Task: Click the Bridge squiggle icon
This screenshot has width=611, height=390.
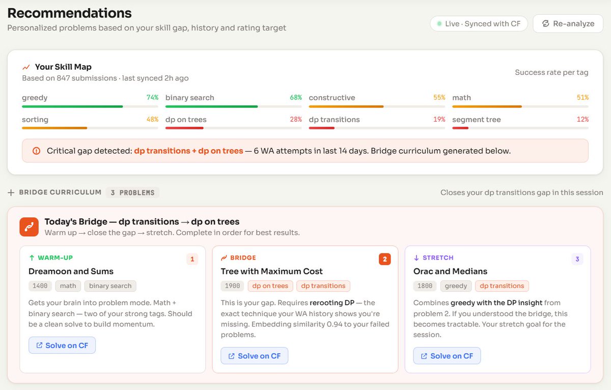Action: [225, 258]
